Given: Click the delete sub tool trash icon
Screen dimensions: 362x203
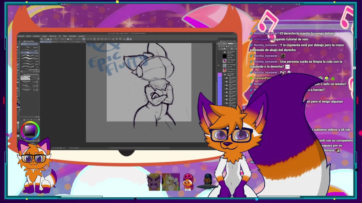Looking at the screenshot, I should [x=39, y=72].
